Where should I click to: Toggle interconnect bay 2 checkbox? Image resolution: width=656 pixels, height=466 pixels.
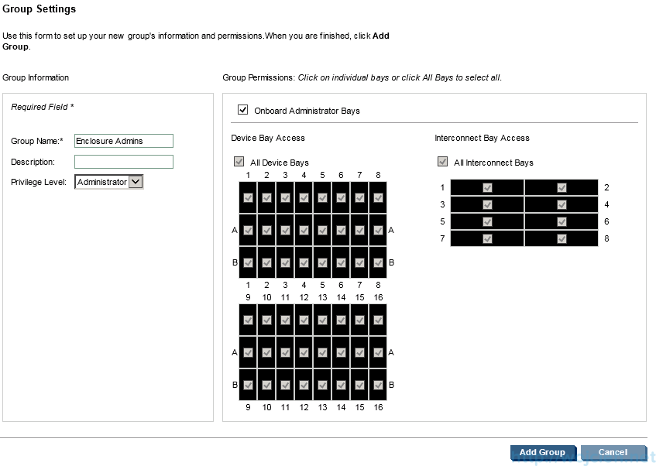(562, 188)
